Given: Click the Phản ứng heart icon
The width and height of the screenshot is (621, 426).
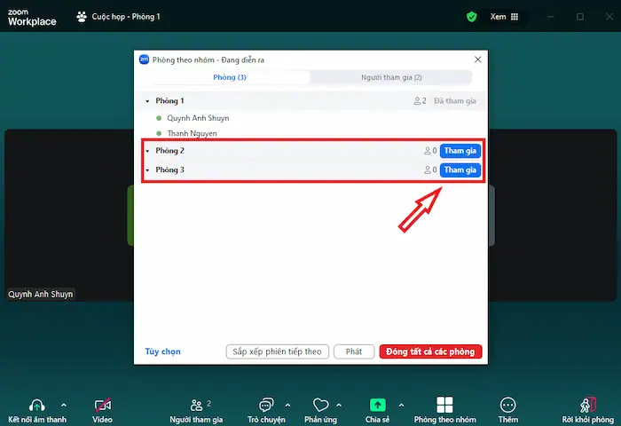Looking at the screenshot, I should click(320, 405).
